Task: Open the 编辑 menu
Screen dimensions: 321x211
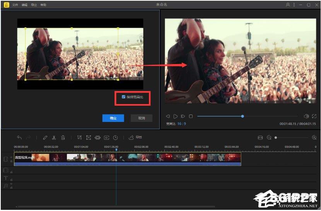Action: (24, 5)
